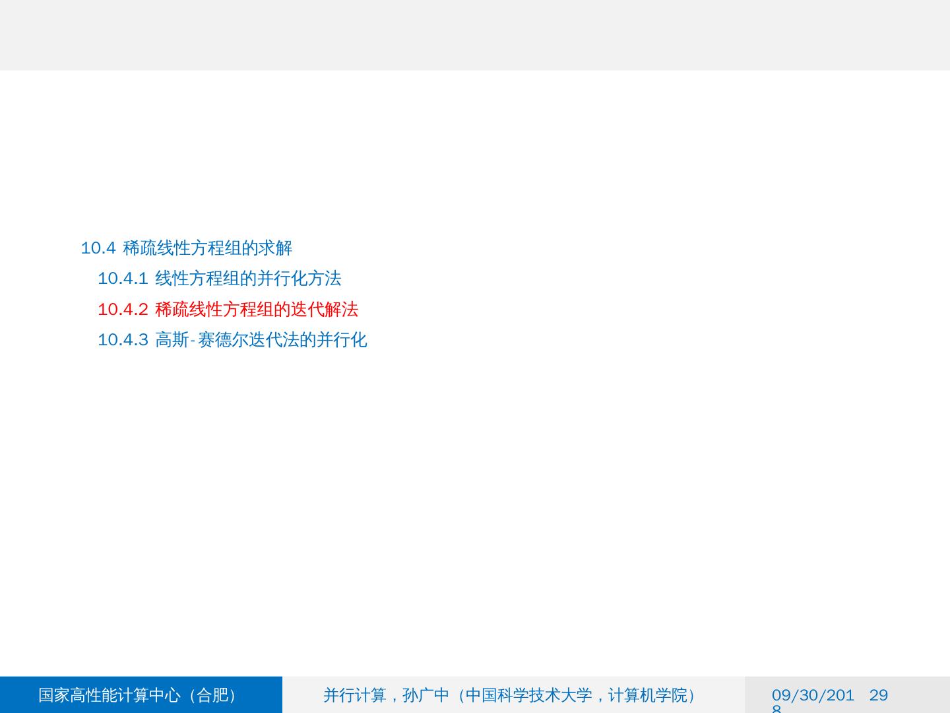Click the number 10.4.1 in the outline

[123, 279]
